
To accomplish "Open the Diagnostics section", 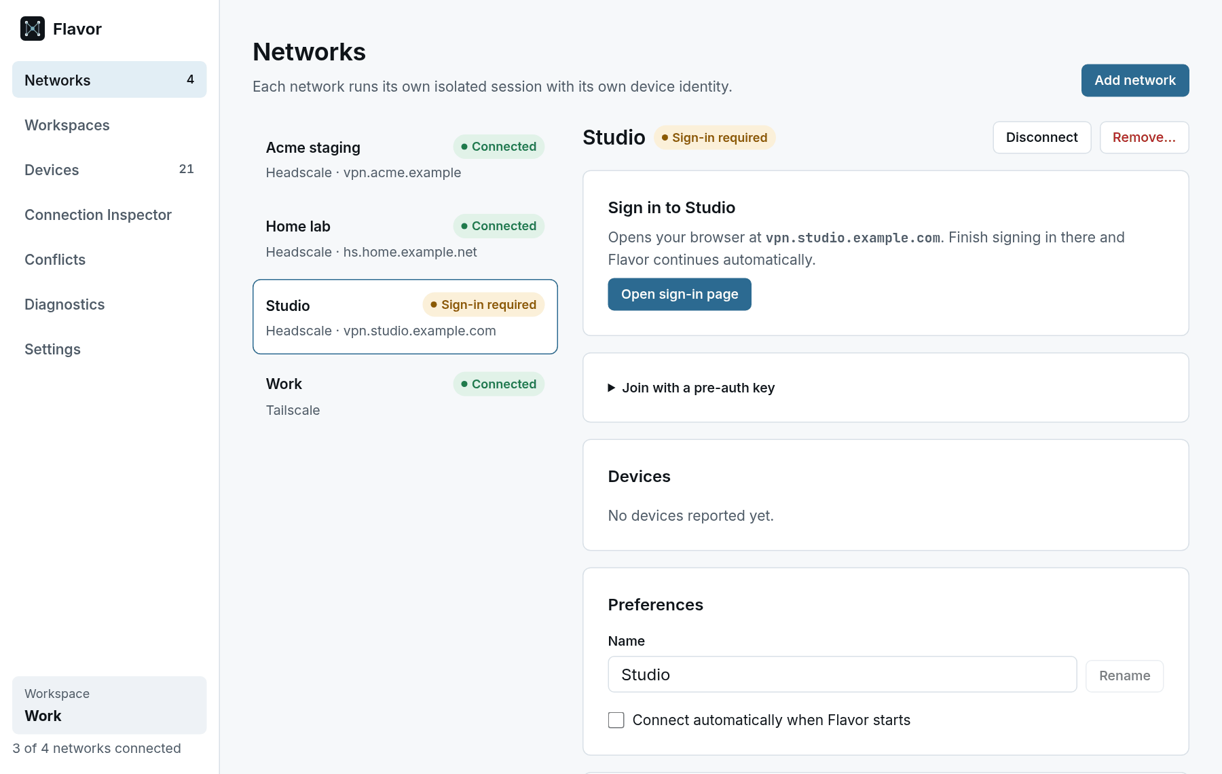I will (x=109, y=304).
